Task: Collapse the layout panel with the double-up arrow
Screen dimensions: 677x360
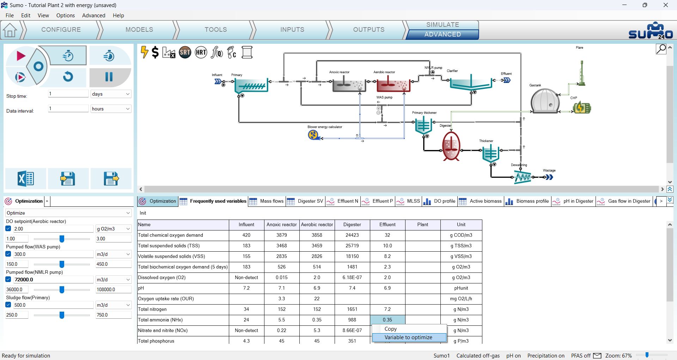Action: 670,190
